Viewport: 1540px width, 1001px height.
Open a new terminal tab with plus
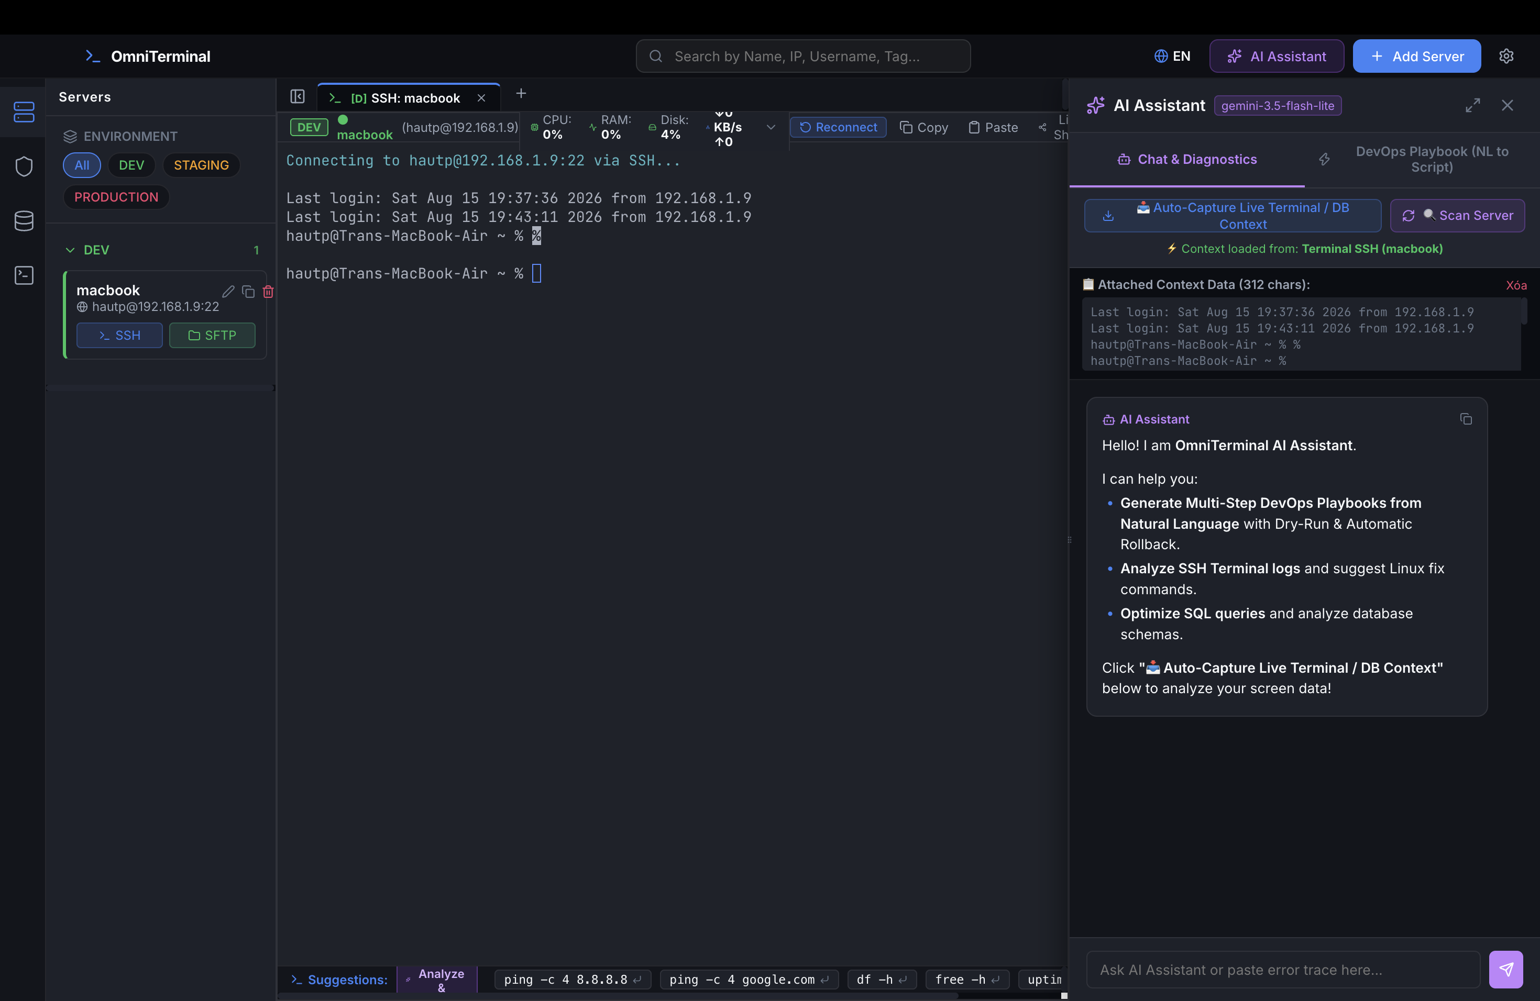tap(521, 94)
